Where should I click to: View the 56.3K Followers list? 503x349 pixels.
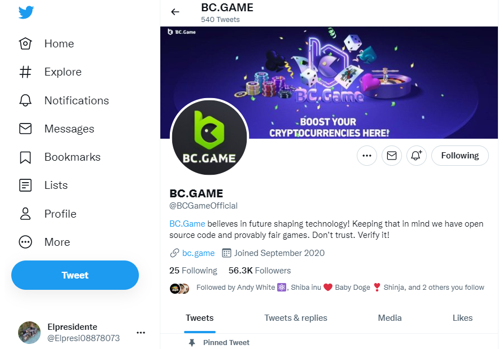coord(260,271)
